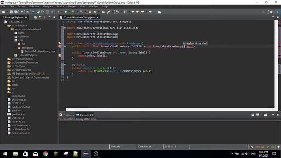Select TutorialModItemGroup.java in Package Explorer
281x158 pixels.
click(38, 51)
